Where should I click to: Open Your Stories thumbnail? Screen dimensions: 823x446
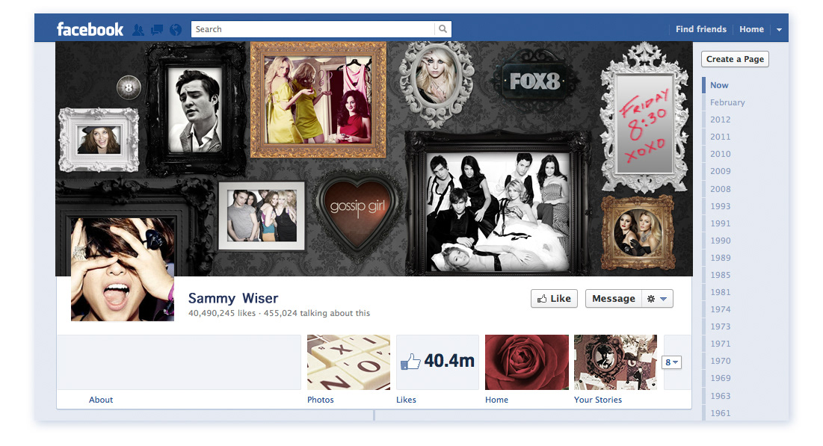[615, 362]
